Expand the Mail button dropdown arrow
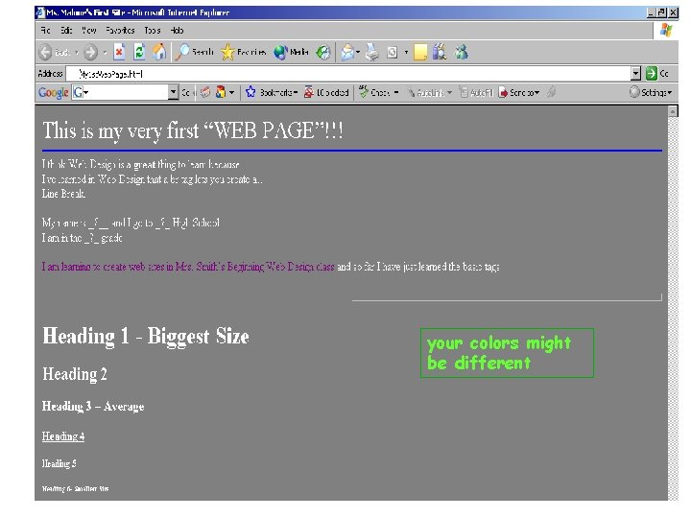The width and height of the screenshot is (691, 518). click(x=358, y=53)
